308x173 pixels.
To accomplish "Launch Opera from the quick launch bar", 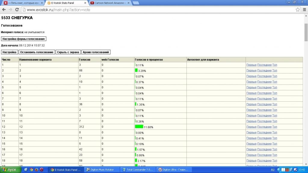I will pyautogui.click(x=42, y=170).
